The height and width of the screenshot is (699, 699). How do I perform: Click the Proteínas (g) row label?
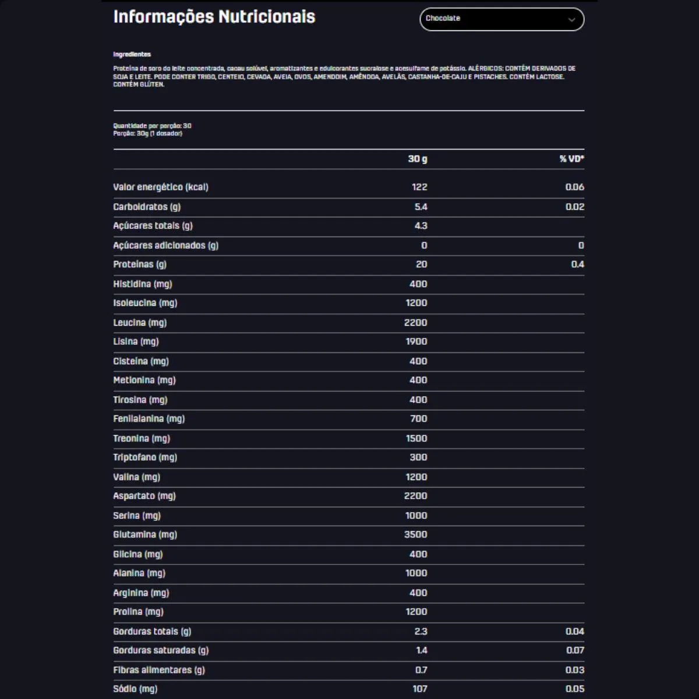140,264
